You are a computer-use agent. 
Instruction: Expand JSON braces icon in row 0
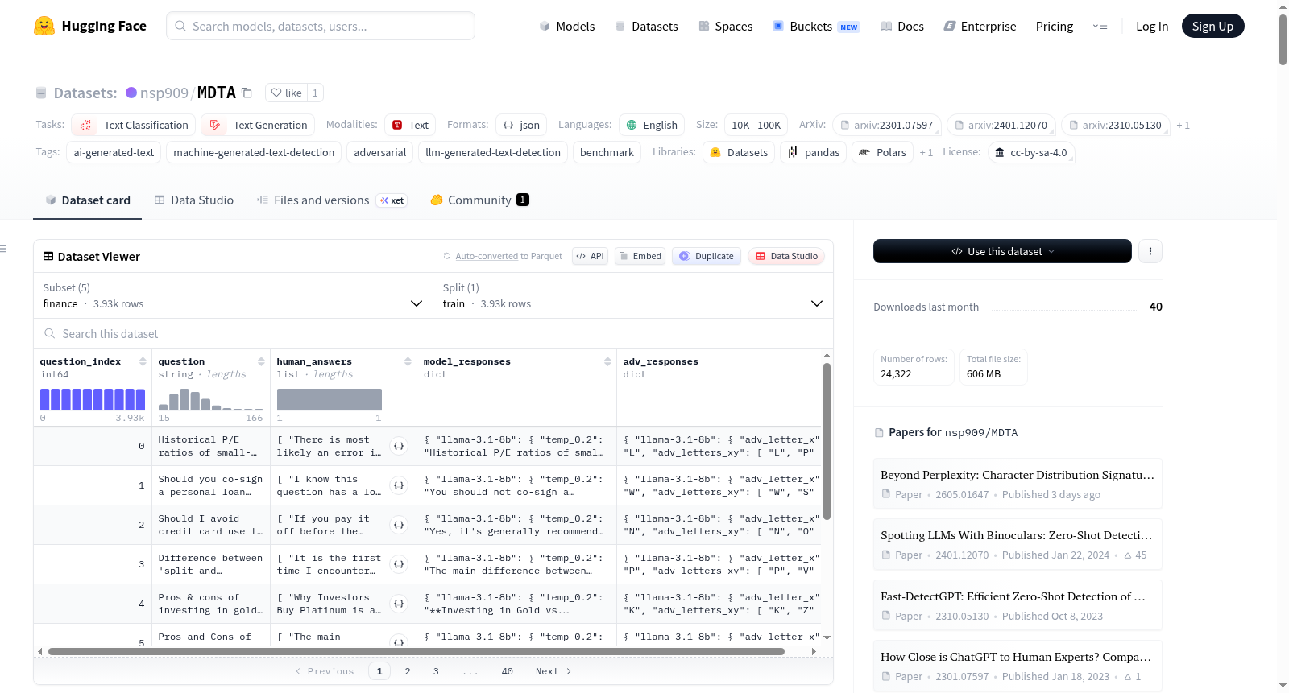(399, 446)
